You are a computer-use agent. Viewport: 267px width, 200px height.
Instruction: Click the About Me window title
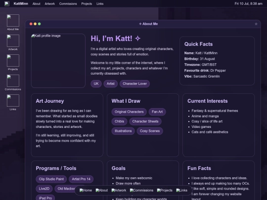[x=148, y=24]
